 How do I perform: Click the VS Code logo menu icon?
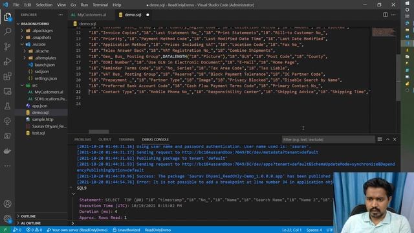click(6, 5)
